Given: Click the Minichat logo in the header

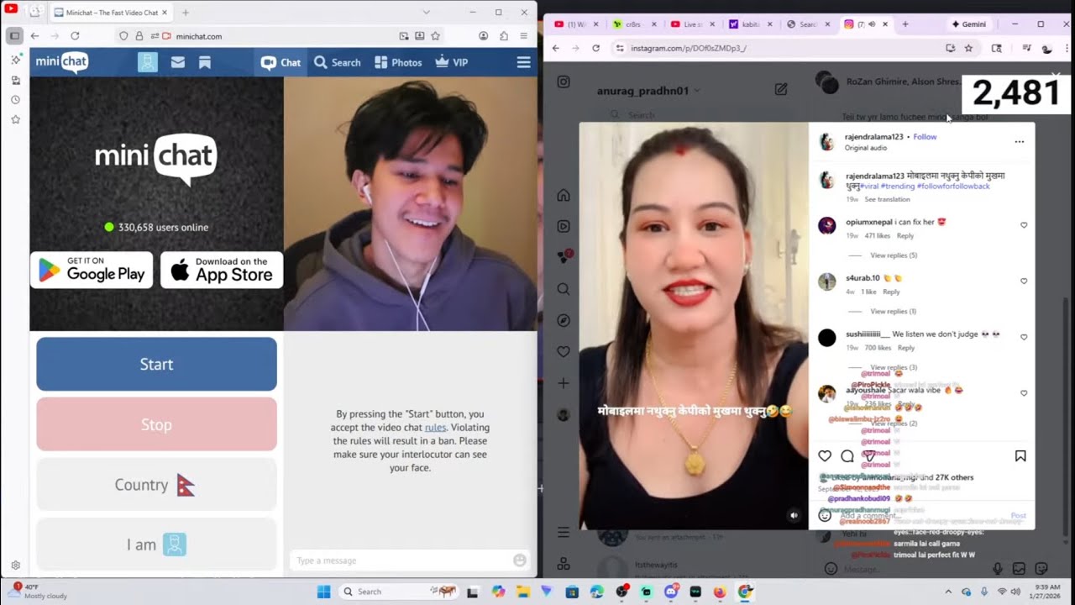Looking at the screenshot, I should [x=61, y=62].
